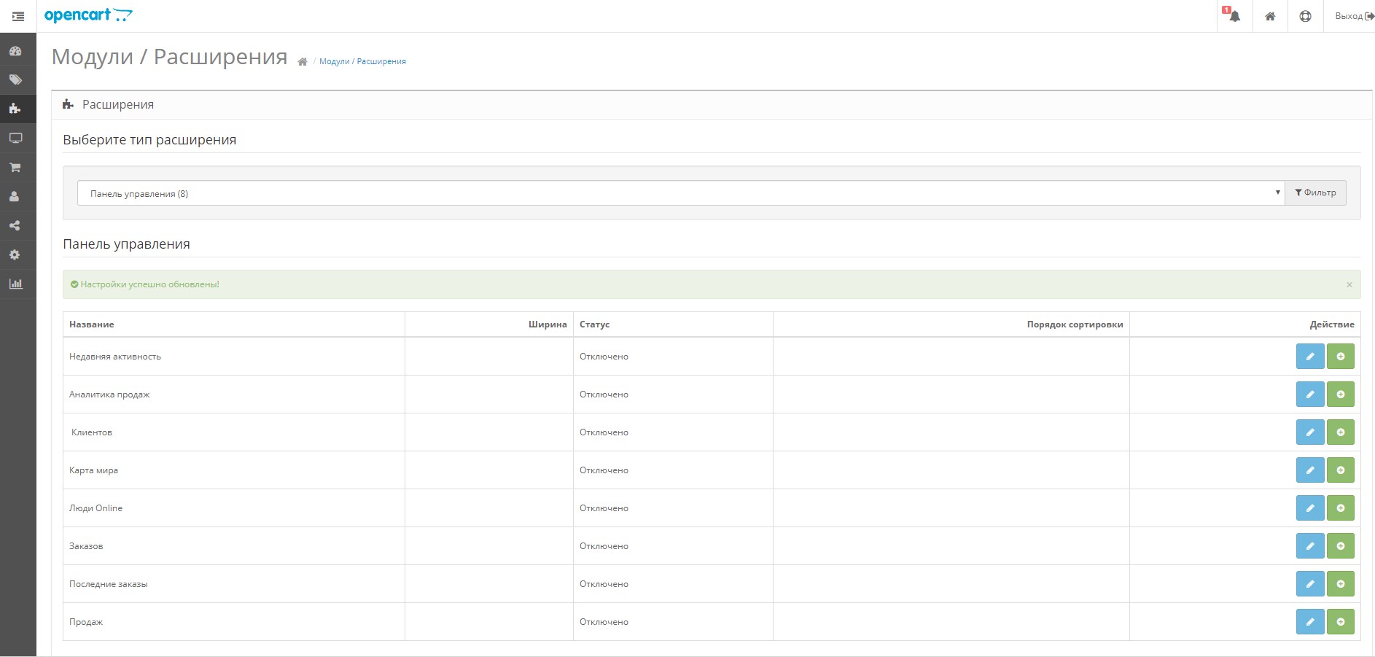
Task: Select the Аналитика продаж name cell
Action: (234, 394)
